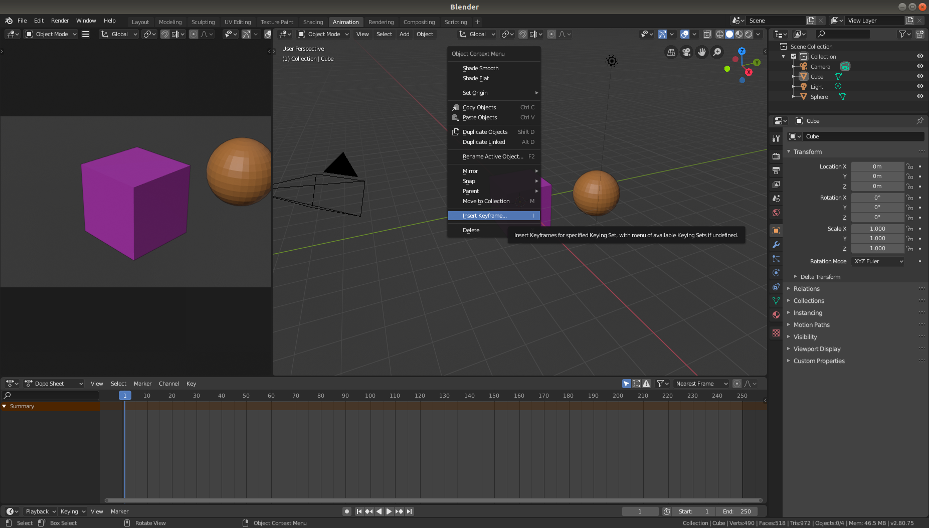Viewport: 929px width, 528px height.
Task: Open the Keying popover in timeline
Action: 73,511
